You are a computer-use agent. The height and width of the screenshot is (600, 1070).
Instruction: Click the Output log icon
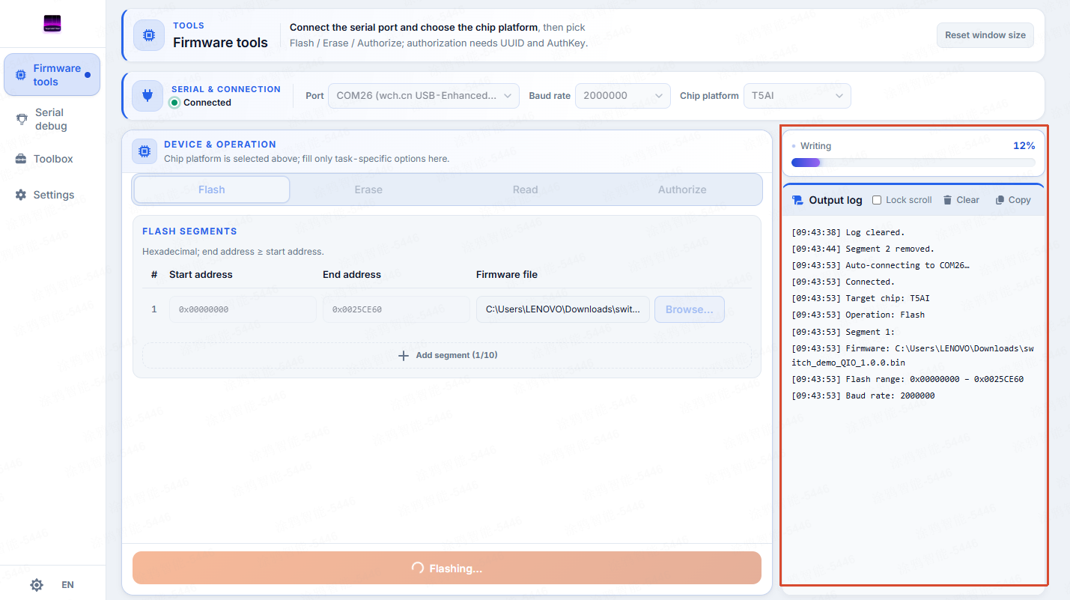pos(797,200)
